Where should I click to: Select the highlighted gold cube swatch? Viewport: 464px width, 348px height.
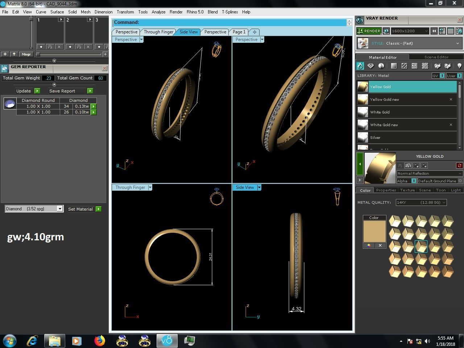421,246
